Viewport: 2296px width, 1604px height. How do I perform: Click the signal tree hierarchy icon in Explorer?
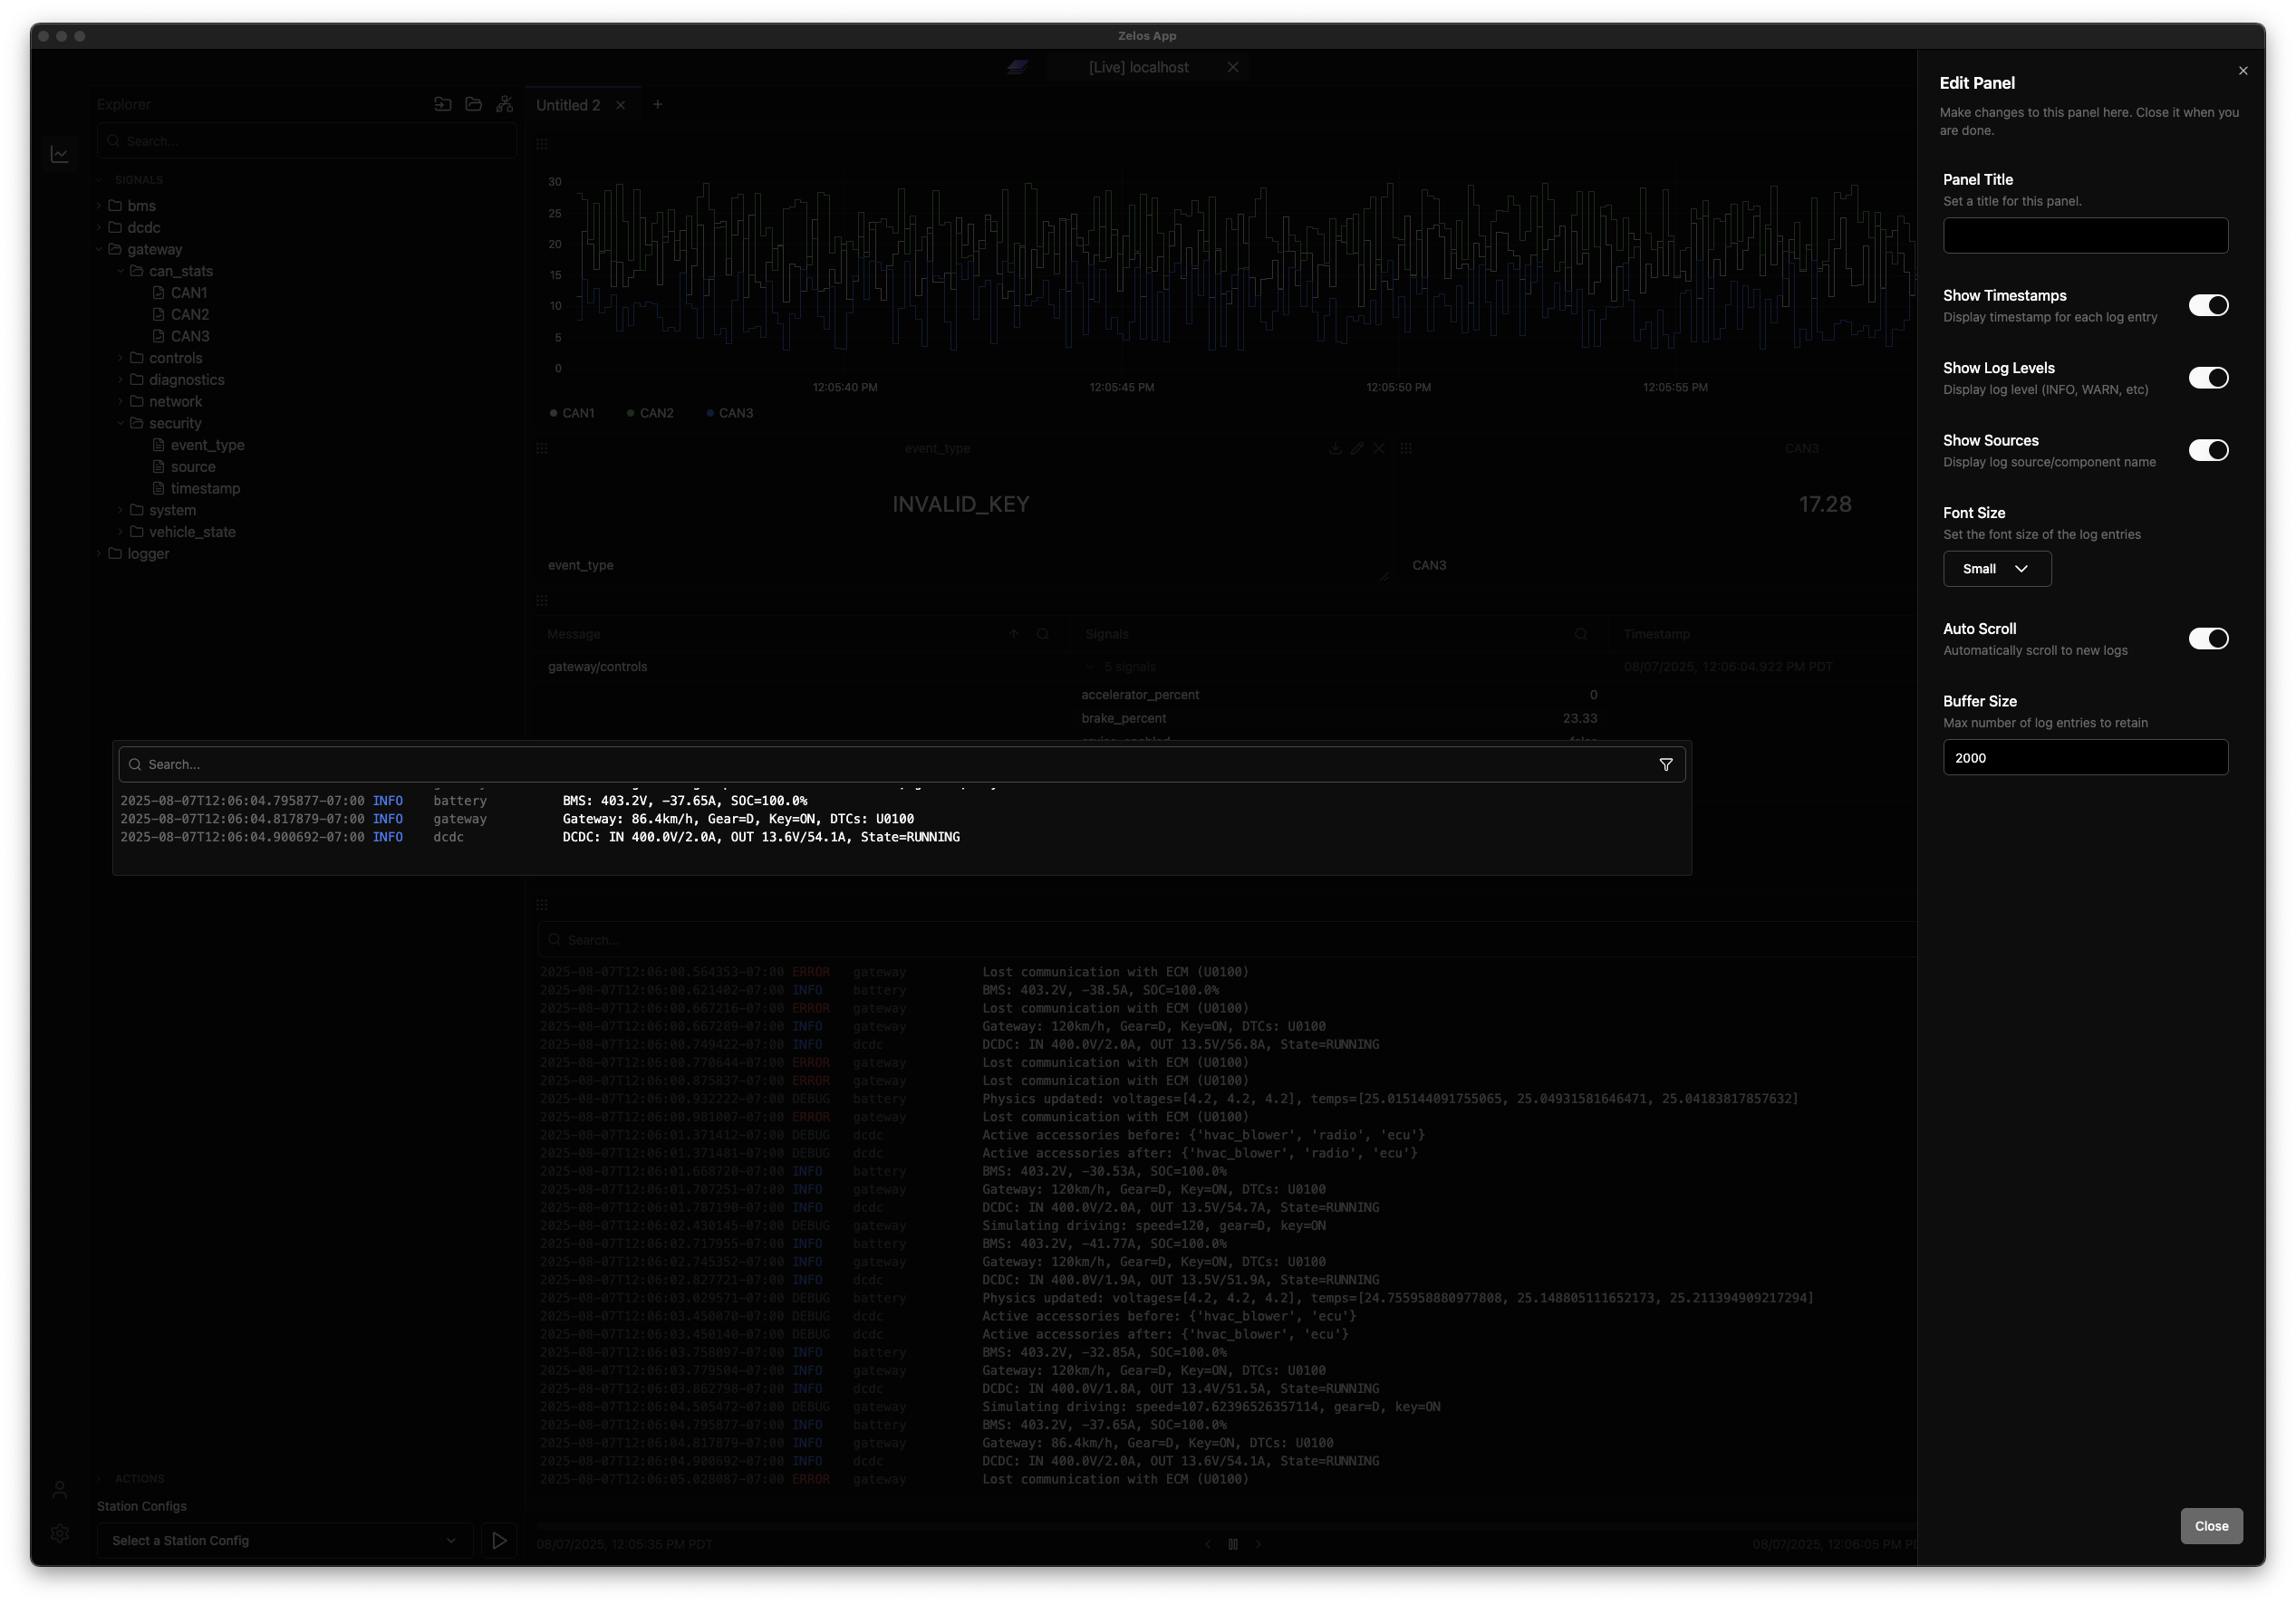pyautogui.click(x=505, y=104)
